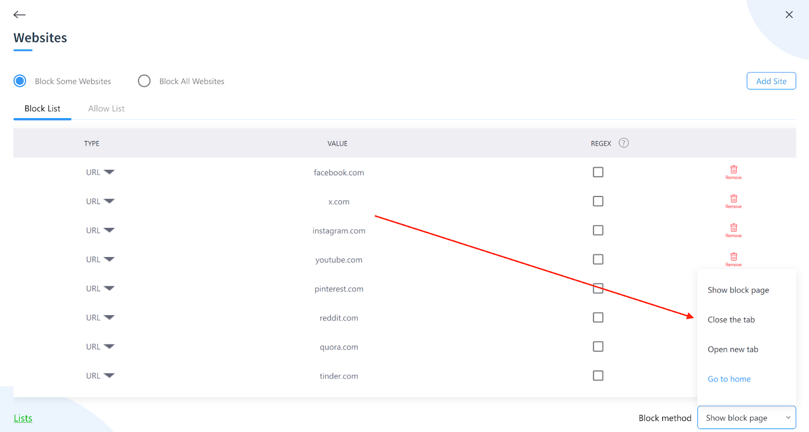Choose Show block page from the dropdown menu
The image size is (809, 432).
[738, 290]
